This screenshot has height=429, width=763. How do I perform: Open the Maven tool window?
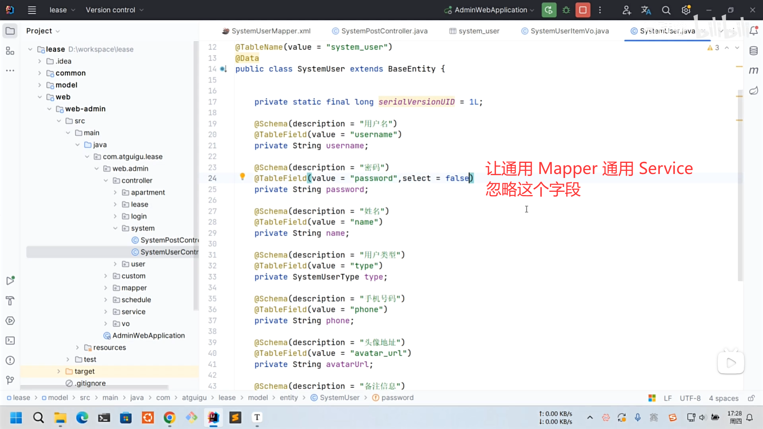click(753, 71)
